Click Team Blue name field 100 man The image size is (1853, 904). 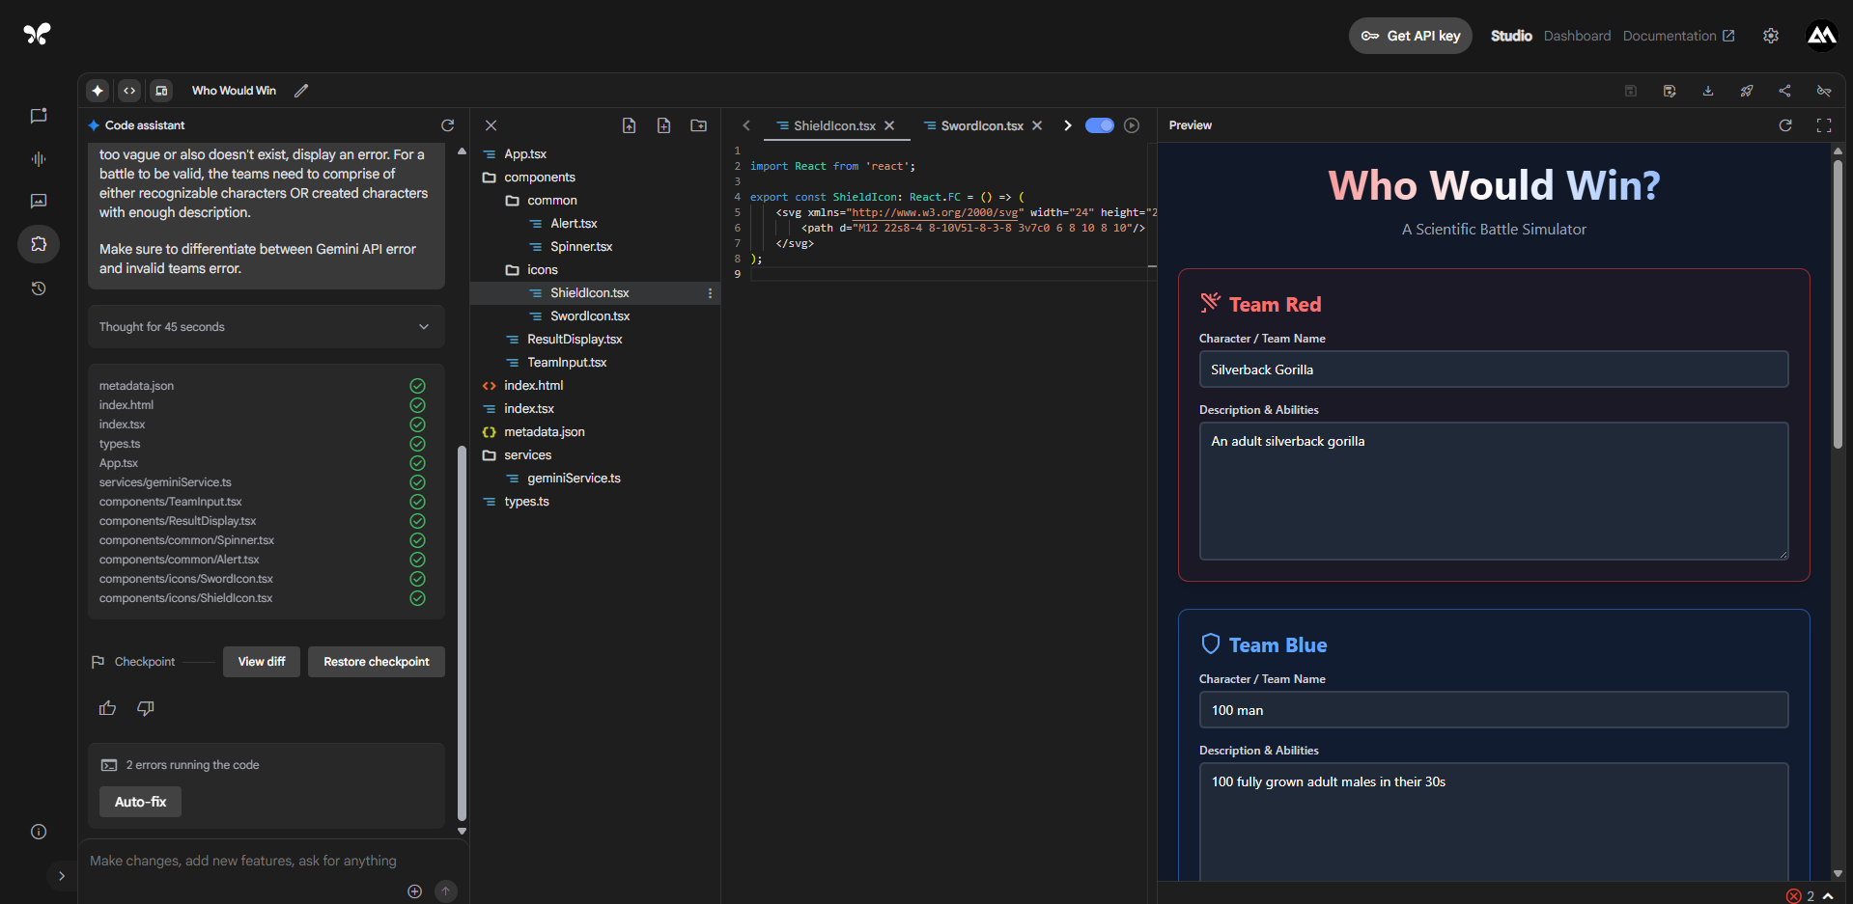pyautogui.click(x=1493, y=710)
